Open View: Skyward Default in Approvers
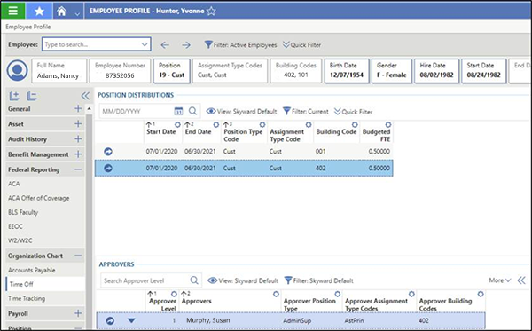 (x=243, y=280)
